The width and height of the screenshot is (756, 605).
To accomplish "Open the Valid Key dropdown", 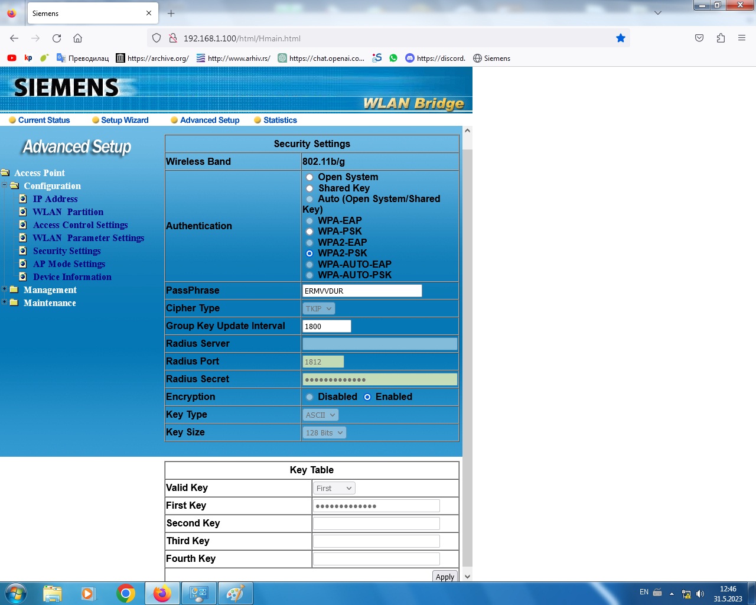I will coord(334,488).
